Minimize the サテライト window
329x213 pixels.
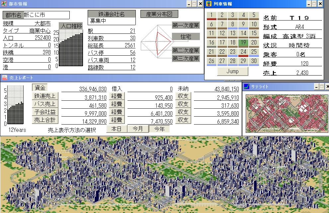[x=316, y=86]
